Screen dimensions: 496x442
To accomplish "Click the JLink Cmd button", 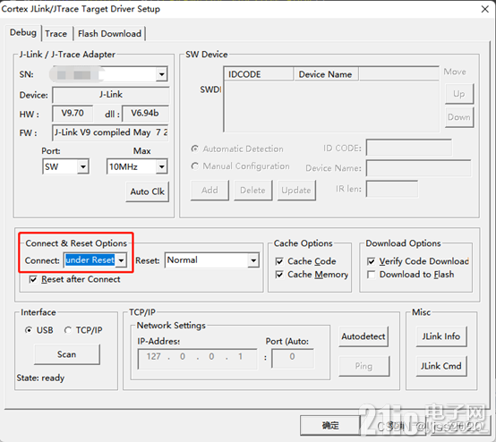I will (x=441, y=366).
